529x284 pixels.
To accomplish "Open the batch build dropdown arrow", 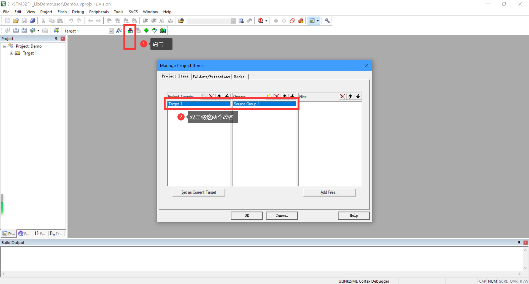I will coord(38,31).
